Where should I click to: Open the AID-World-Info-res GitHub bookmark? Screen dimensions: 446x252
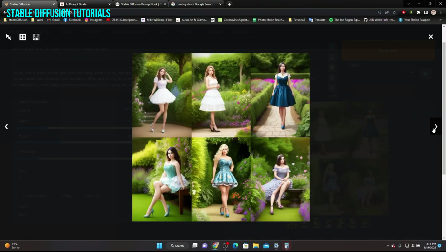379,20
